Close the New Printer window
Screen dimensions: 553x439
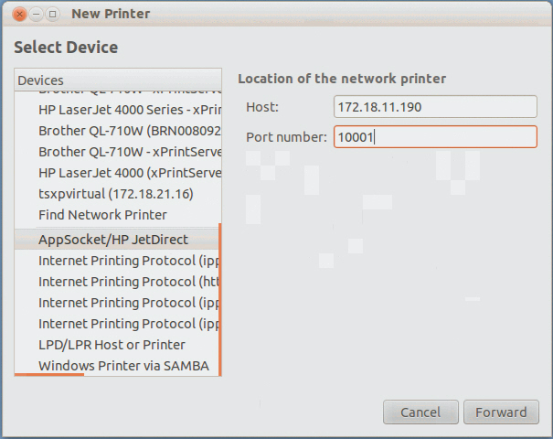coord(19,14)
